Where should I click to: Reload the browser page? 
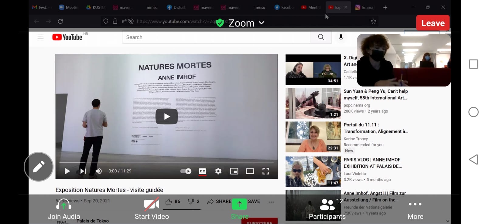click(x=60, y=21)
